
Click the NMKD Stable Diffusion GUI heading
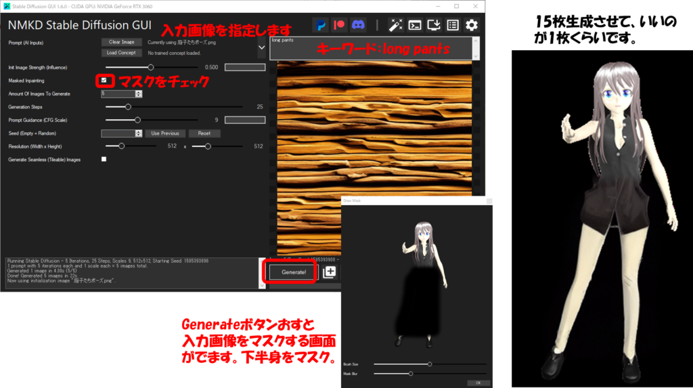point(80,25)
